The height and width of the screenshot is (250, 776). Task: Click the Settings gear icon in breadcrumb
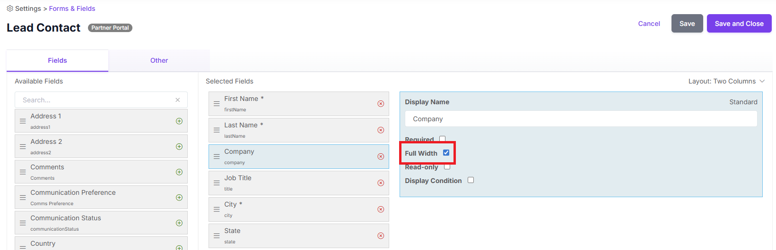click(x=10, y=8)
